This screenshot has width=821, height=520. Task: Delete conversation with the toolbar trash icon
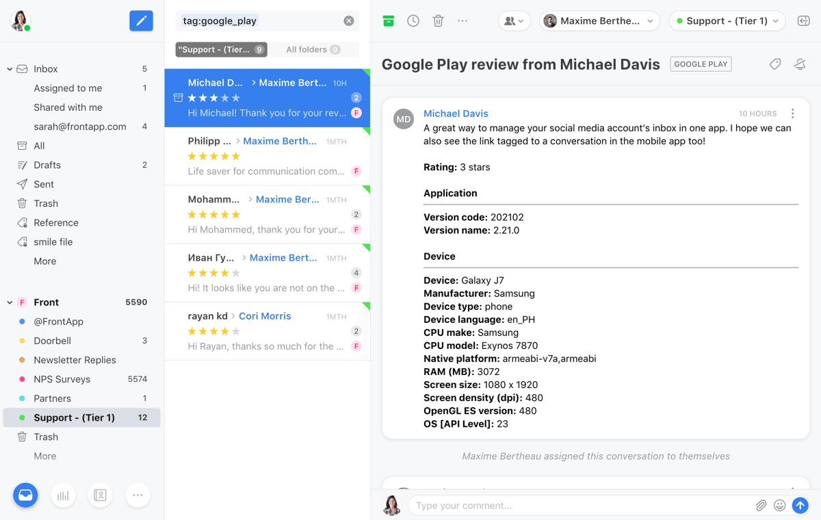point(439,21)
